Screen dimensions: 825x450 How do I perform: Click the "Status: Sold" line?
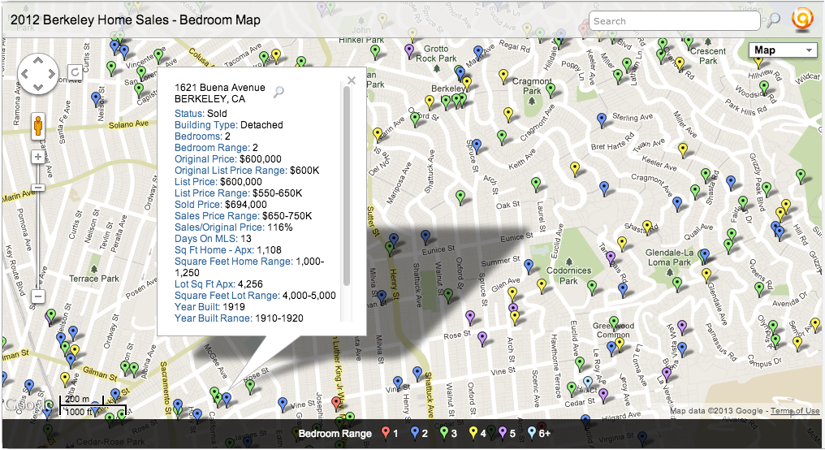point(201,113)
